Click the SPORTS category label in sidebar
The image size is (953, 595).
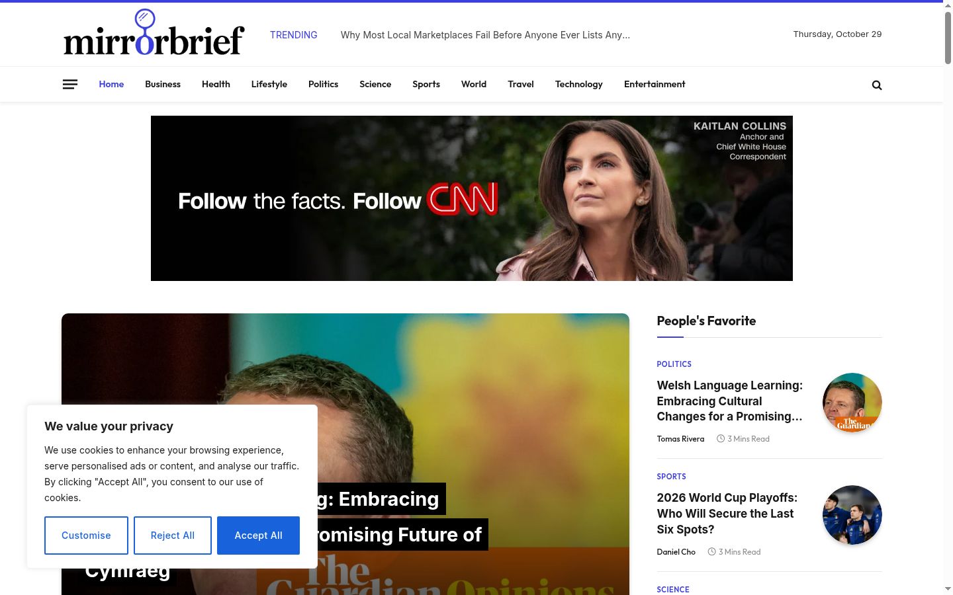(x=671, y=477)
